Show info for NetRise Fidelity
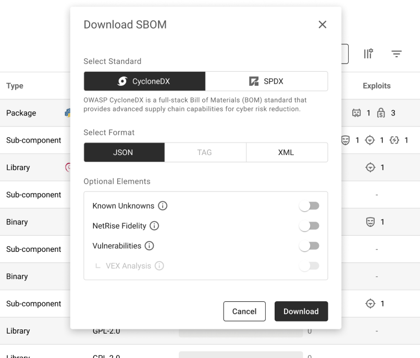The image size is (420, 358). pyautogui.click(x=154, y=226)
